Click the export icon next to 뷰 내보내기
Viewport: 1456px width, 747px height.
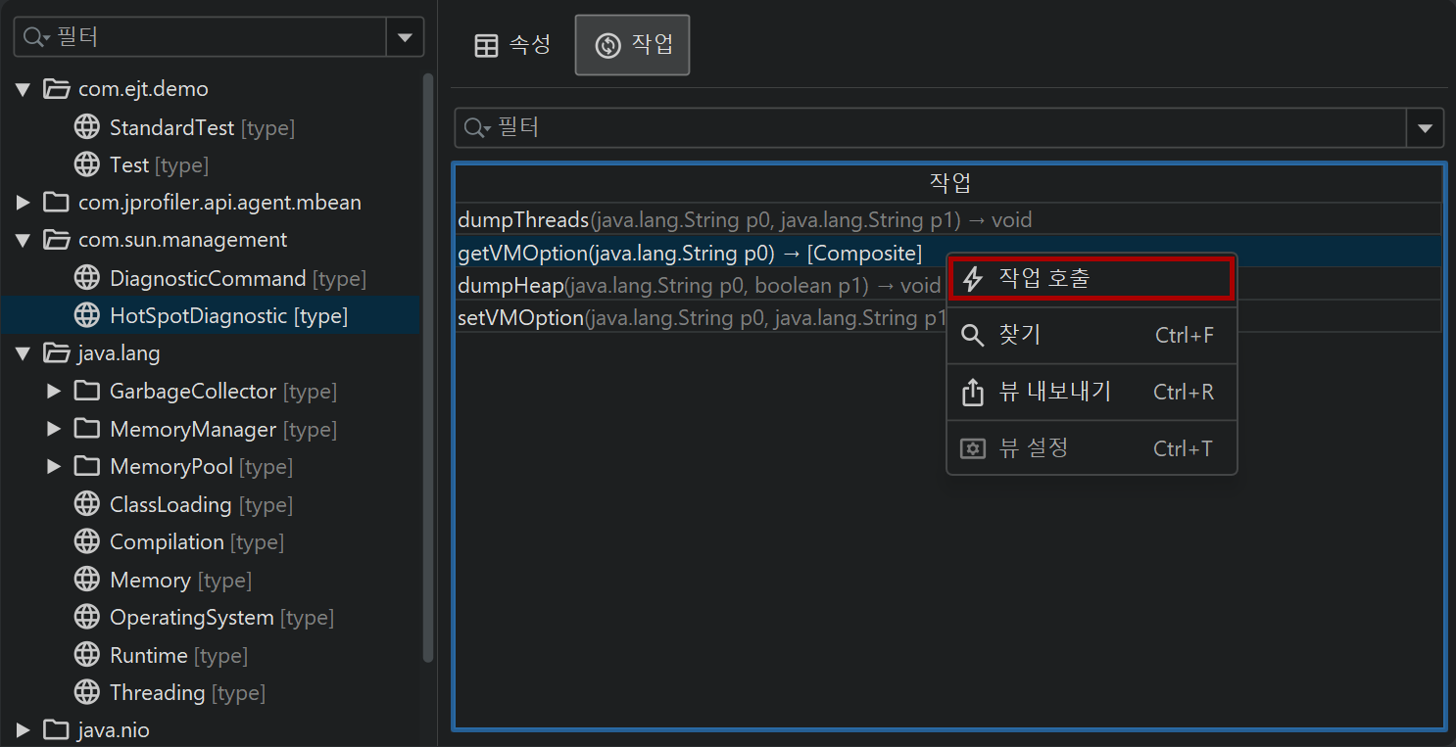click(972, 393)
